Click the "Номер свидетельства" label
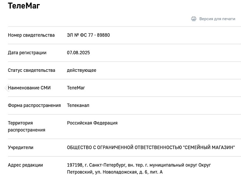The width and height of the screenshot is (241, 179). (x=31, y=35)
